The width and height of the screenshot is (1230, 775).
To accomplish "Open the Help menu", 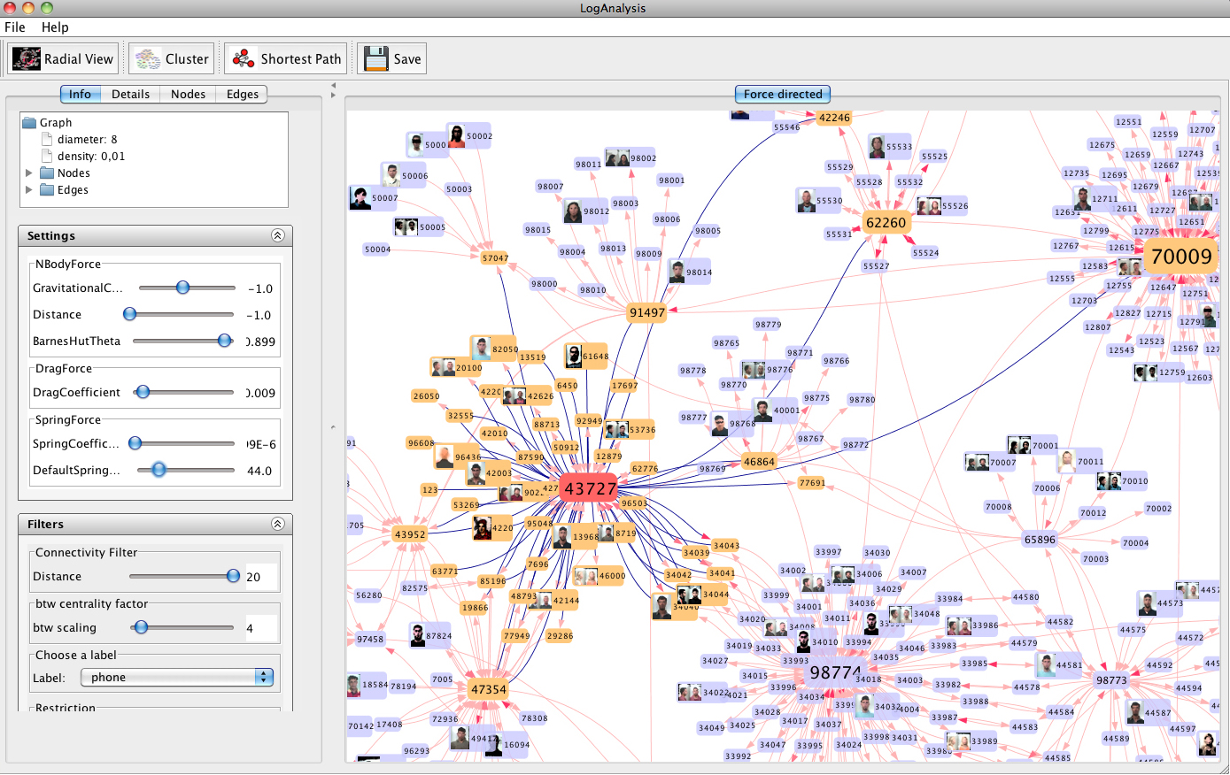I will (x=55, y=27).
